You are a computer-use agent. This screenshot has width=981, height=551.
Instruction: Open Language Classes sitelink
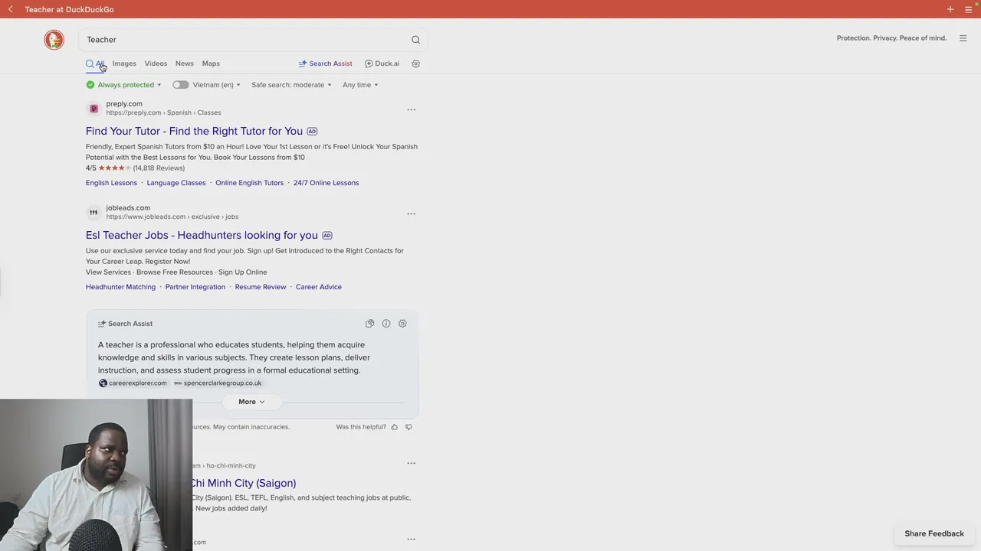[176, 183]
